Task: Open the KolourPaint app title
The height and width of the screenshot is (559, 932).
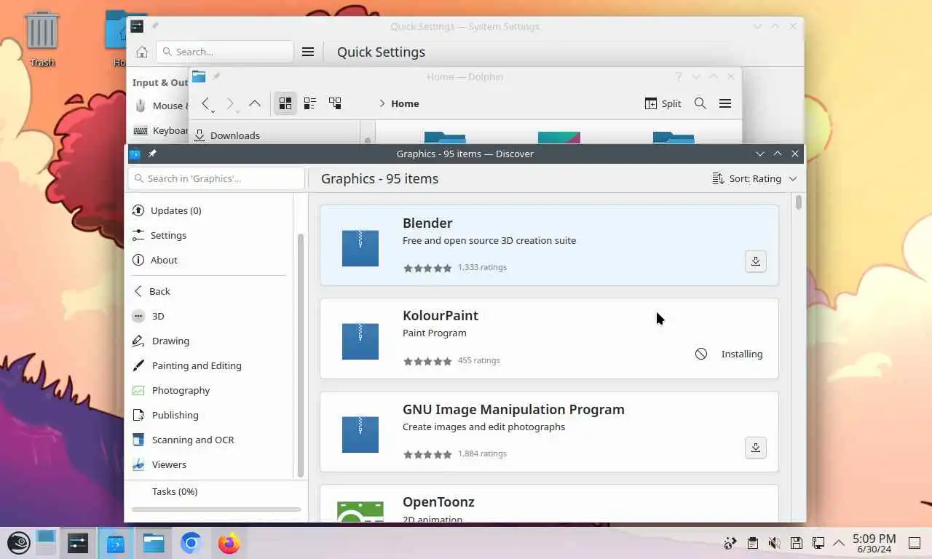Action: pos(441,316)
